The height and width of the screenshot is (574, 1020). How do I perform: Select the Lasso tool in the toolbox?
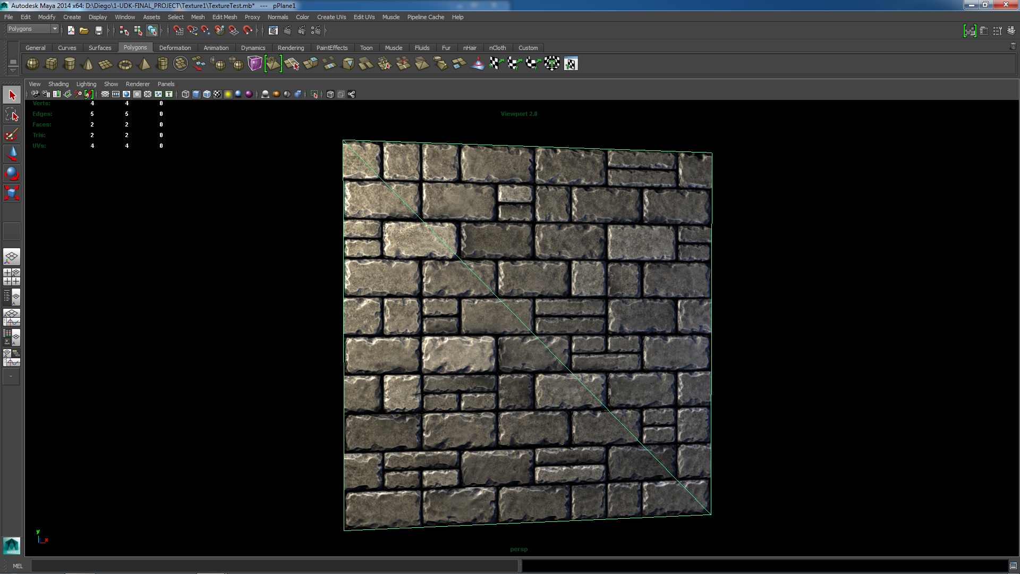tap(12, 115)
